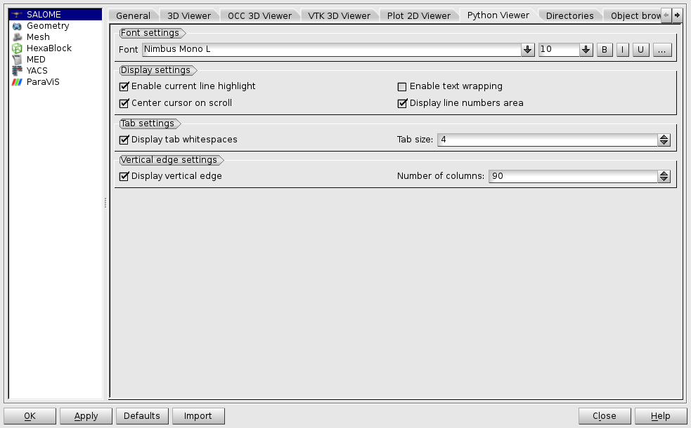Select the YACS module icon

pos(18,71)
